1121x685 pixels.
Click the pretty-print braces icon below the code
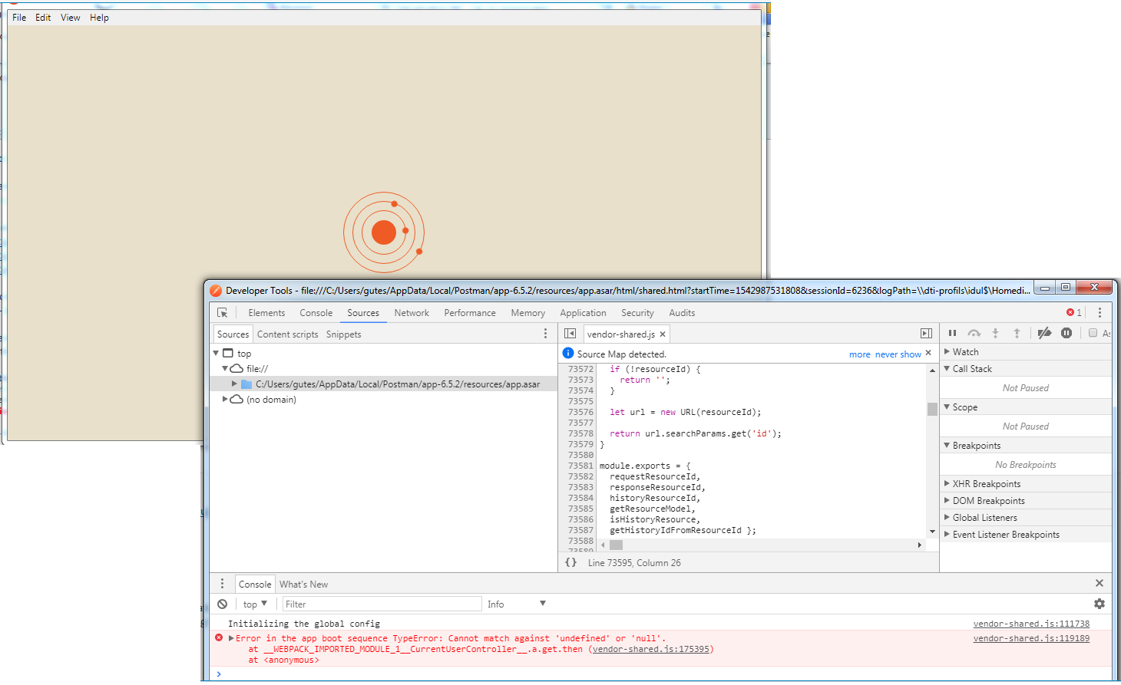[570, 562]
